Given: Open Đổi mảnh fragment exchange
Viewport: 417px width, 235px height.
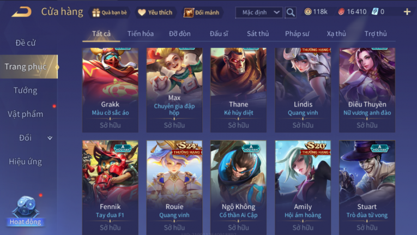Looking at the screenshot, I should (x=202, y=13).
